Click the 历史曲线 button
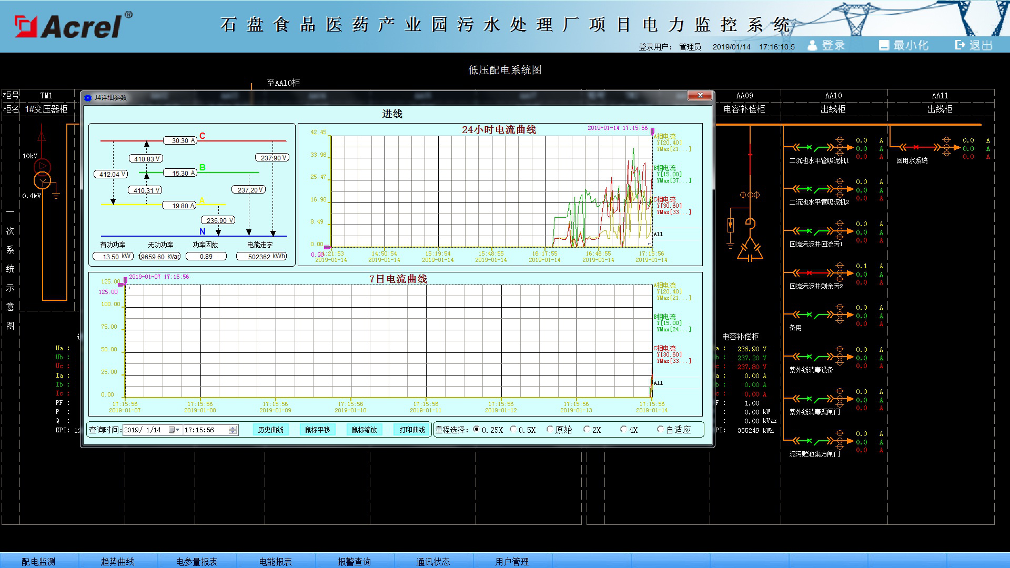This screenshot has height=568, width=1010. pos(270,430)
